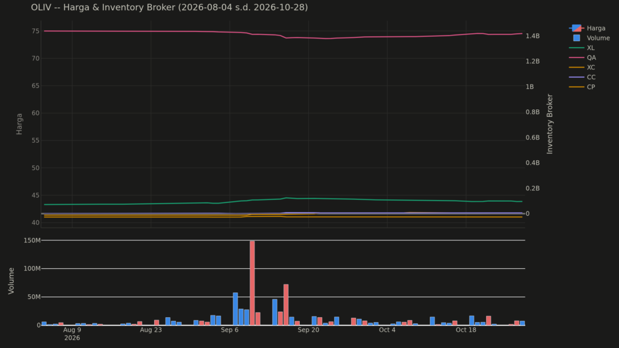
Task: Click the 60 tick on Harga axis
Action: [36, 113]
